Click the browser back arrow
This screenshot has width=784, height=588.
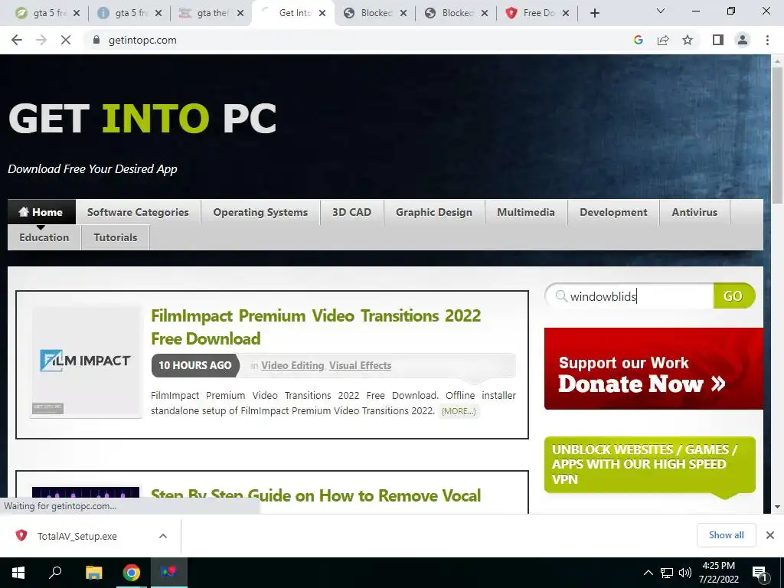click(17, 40)
